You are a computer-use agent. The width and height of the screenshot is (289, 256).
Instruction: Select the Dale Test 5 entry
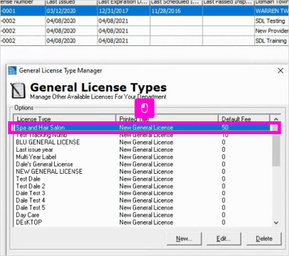tap(142, 208)
